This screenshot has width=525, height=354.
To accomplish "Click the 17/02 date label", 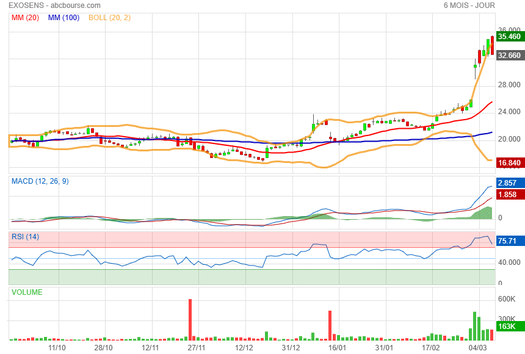I will [430, 348].
